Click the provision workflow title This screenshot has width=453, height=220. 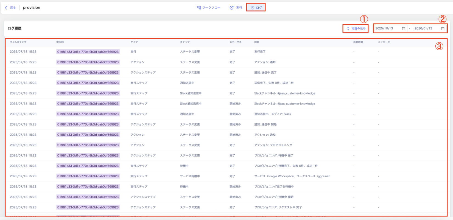click(32, 8)
